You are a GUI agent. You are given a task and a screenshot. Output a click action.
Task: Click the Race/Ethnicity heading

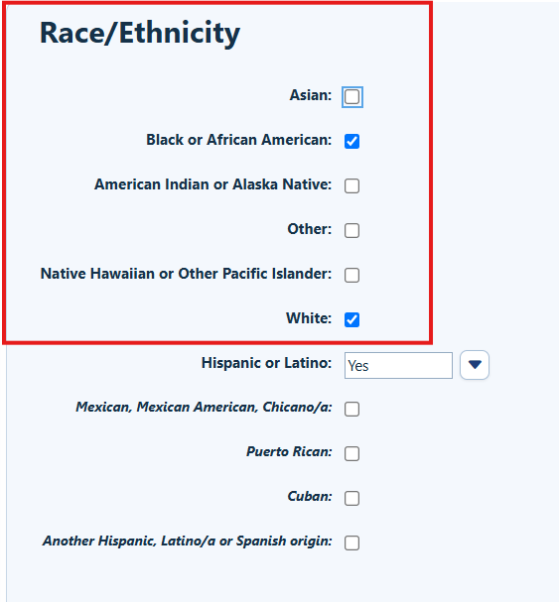coord(140,34)
